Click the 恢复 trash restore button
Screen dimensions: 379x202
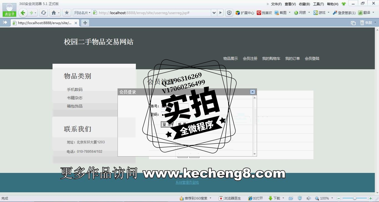click(x=366, y=23)
